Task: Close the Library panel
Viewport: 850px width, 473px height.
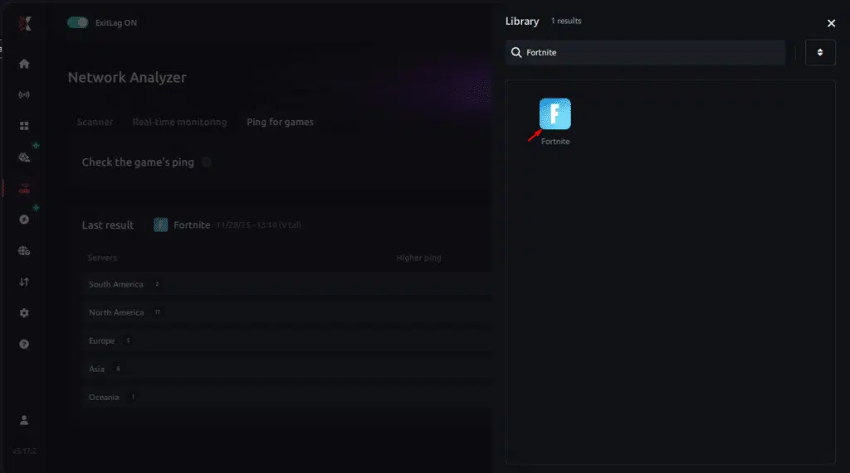Action: pyautogui.click(x=831, y=23)
